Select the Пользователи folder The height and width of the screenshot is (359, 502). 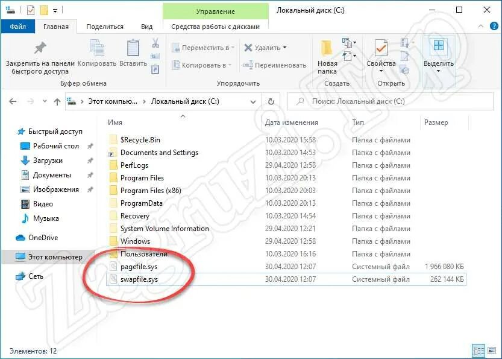coord(144,254)
